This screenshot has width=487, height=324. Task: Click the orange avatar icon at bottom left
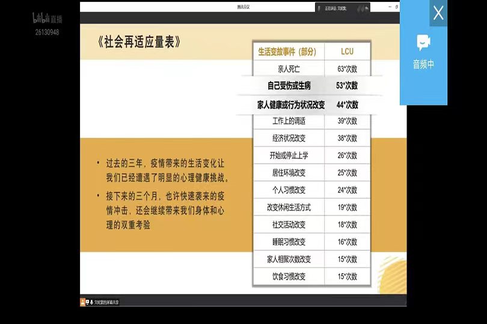click(x=83, y=301)
